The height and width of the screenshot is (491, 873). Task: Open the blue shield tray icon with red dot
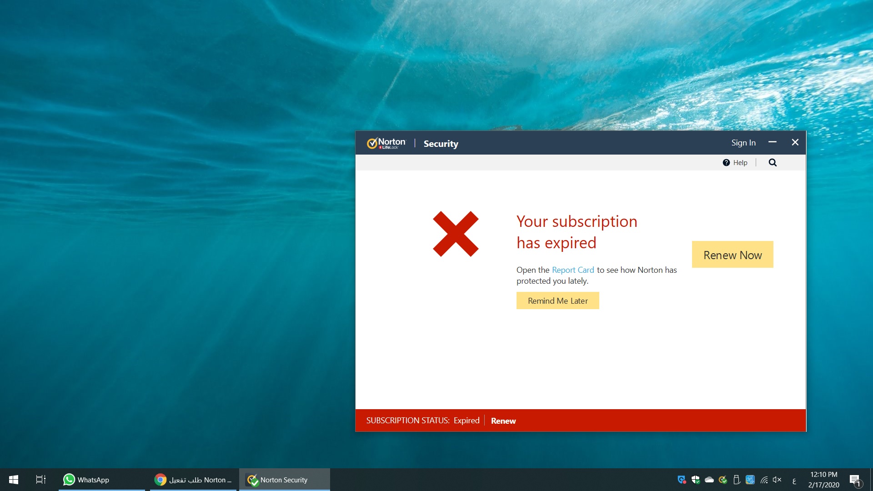tap(682, 480)
